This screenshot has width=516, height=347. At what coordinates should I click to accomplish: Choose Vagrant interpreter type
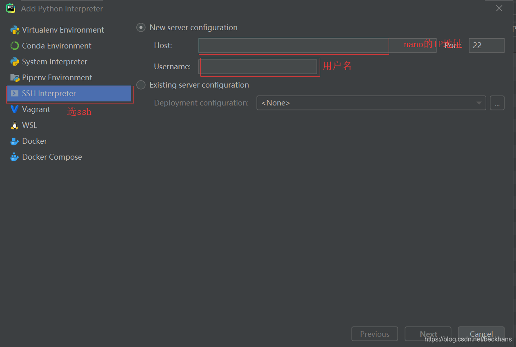click(69, 109)
